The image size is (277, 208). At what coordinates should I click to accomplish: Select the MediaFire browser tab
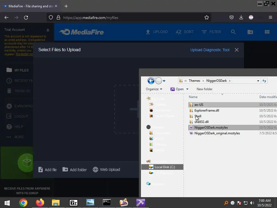[30, 6]
